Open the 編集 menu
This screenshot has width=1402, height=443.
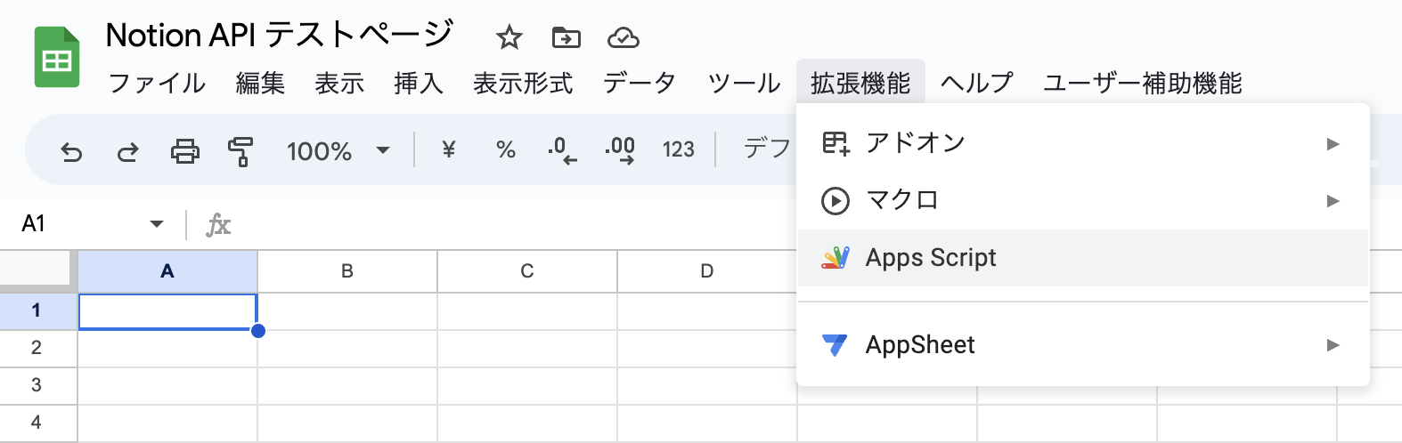[260, 83]
